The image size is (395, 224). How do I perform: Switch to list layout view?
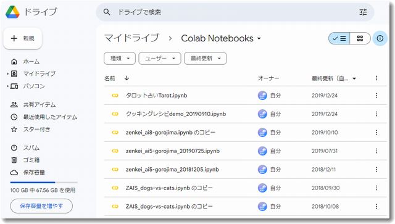coord(339,38)
